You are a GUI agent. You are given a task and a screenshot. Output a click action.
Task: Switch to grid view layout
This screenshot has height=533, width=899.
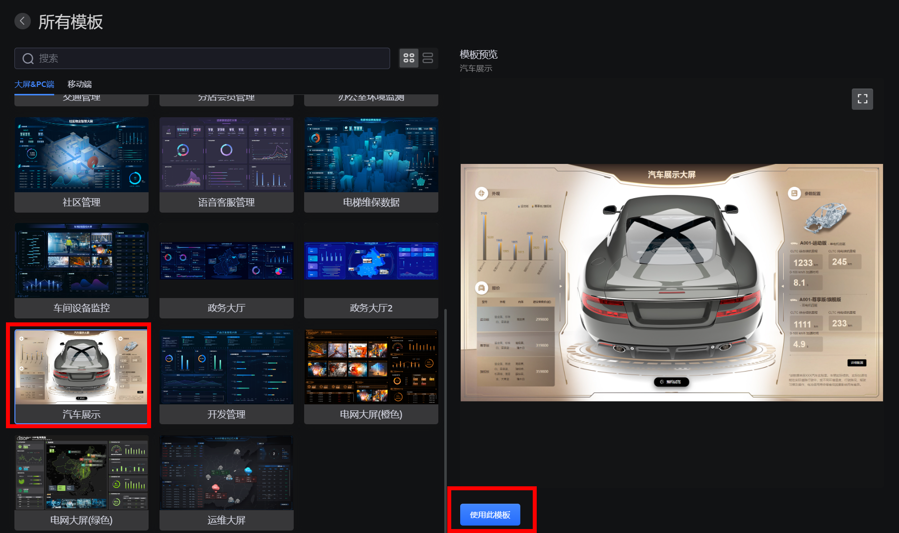click(409, 59)
